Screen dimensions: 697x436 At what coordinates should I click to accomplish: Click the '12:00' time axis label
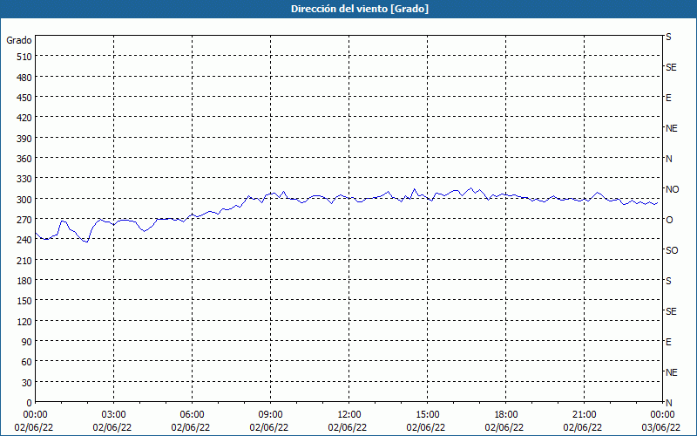349,415
